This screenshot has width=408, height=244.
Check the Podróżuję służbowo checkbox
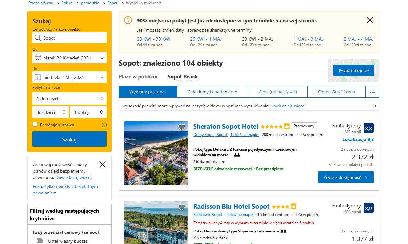(x=35, y=125)
